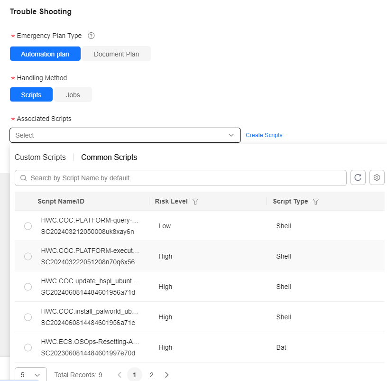Click script ID SC2024060814484601956a71d
The width and height of the screenshot is (387, 381).
tap(88, 292)
